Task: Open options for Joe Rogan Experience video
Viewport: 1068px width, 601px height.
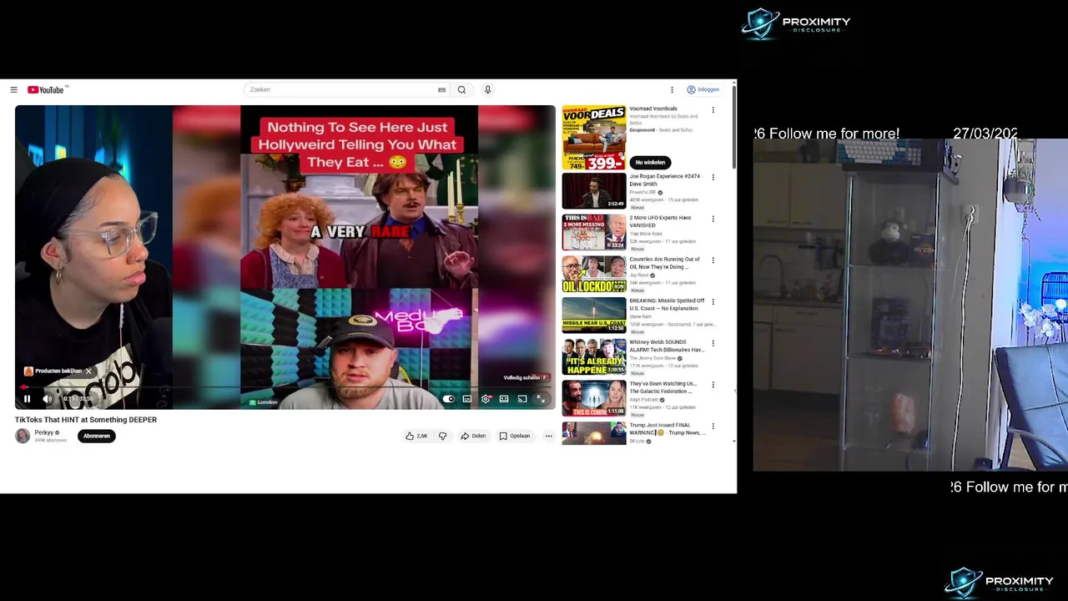Action: click(x=713, y=177)
